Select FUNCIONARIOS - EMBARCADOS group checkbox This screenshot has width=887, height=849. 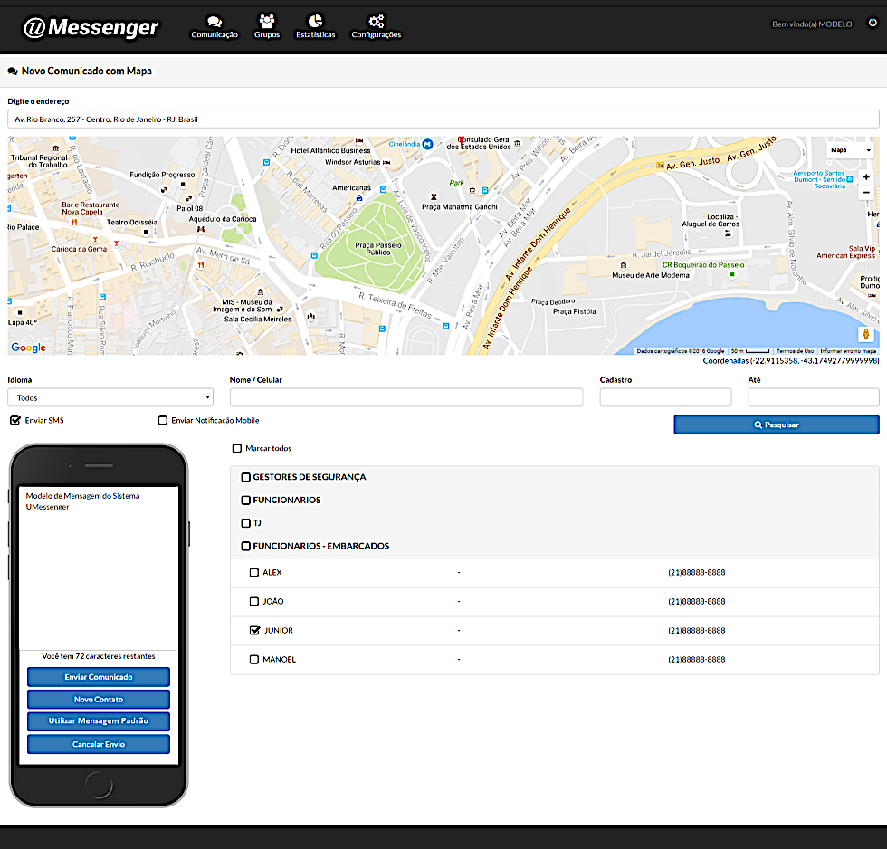(245, 546)
